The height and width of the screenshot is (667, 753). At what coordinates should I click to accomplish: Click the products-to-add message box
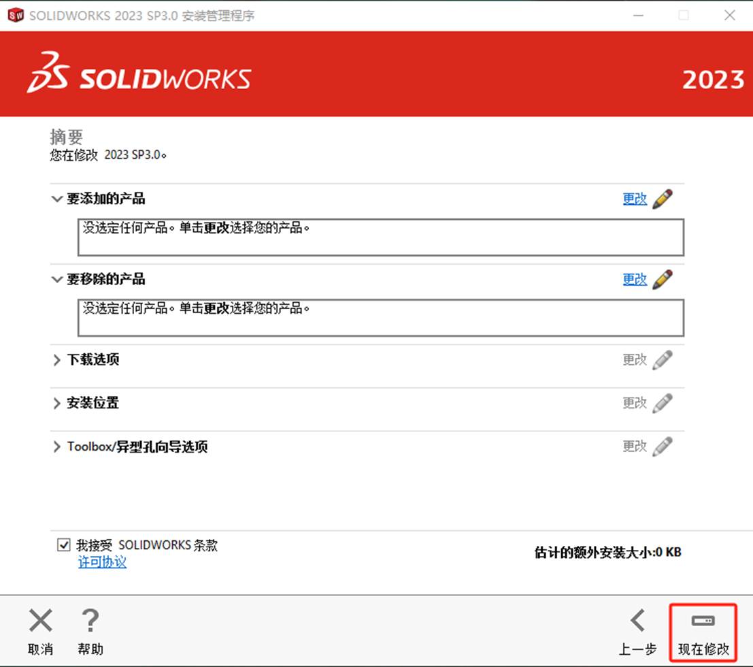pos(381,238)
